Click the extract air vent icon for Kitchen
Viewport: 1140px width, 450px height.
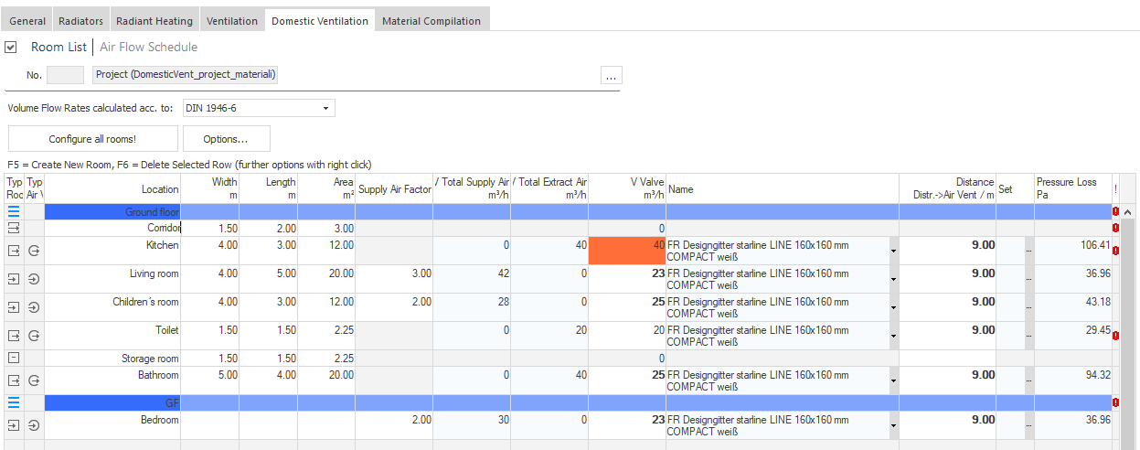[34, 251]
